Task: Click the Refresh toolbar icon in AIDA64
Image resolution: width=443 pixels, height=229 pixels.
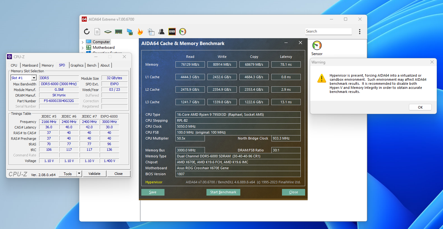Action: click(x=87, y=32)
